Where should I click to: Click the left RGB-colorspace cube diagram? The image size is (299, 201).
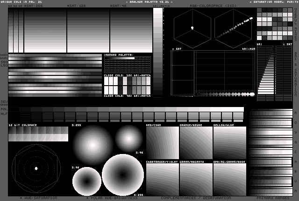click(192, 27)
